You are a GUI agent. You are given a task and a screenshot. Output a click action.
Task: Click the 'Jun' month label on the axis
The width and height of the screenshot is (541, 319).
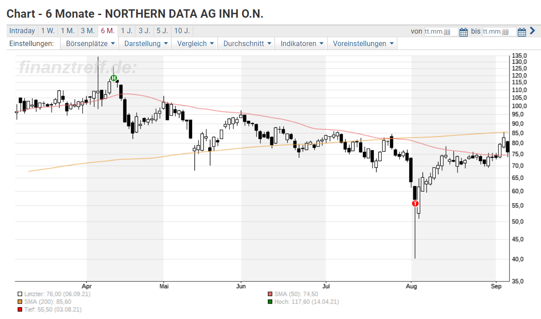[x=241, y=286]
